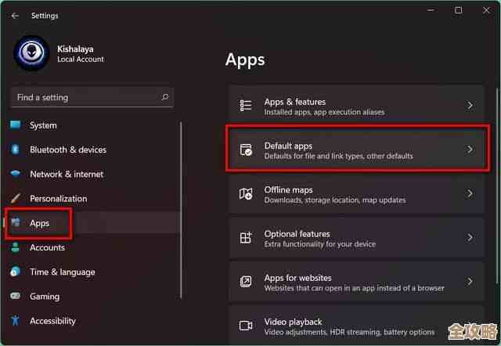Click the Kishalaya profile avatar
The image size is (501, 346).
[x=31, y=52]
